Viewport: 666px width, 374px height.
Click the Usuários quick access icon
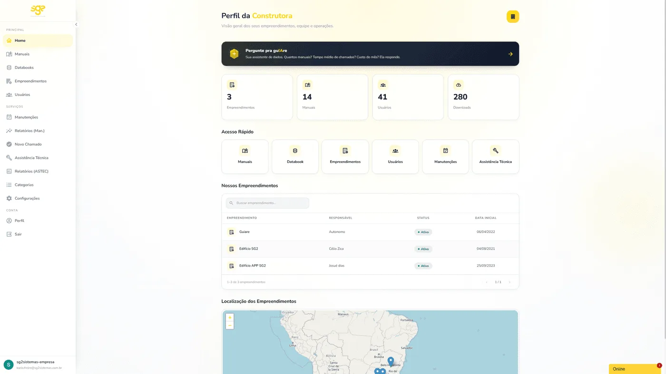click(395, 151)
